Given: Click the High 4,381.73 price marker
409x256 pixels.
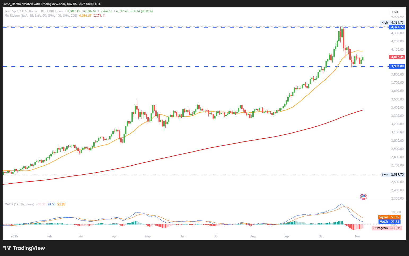Looking at the screenshot, I should (x=393, y=23).
